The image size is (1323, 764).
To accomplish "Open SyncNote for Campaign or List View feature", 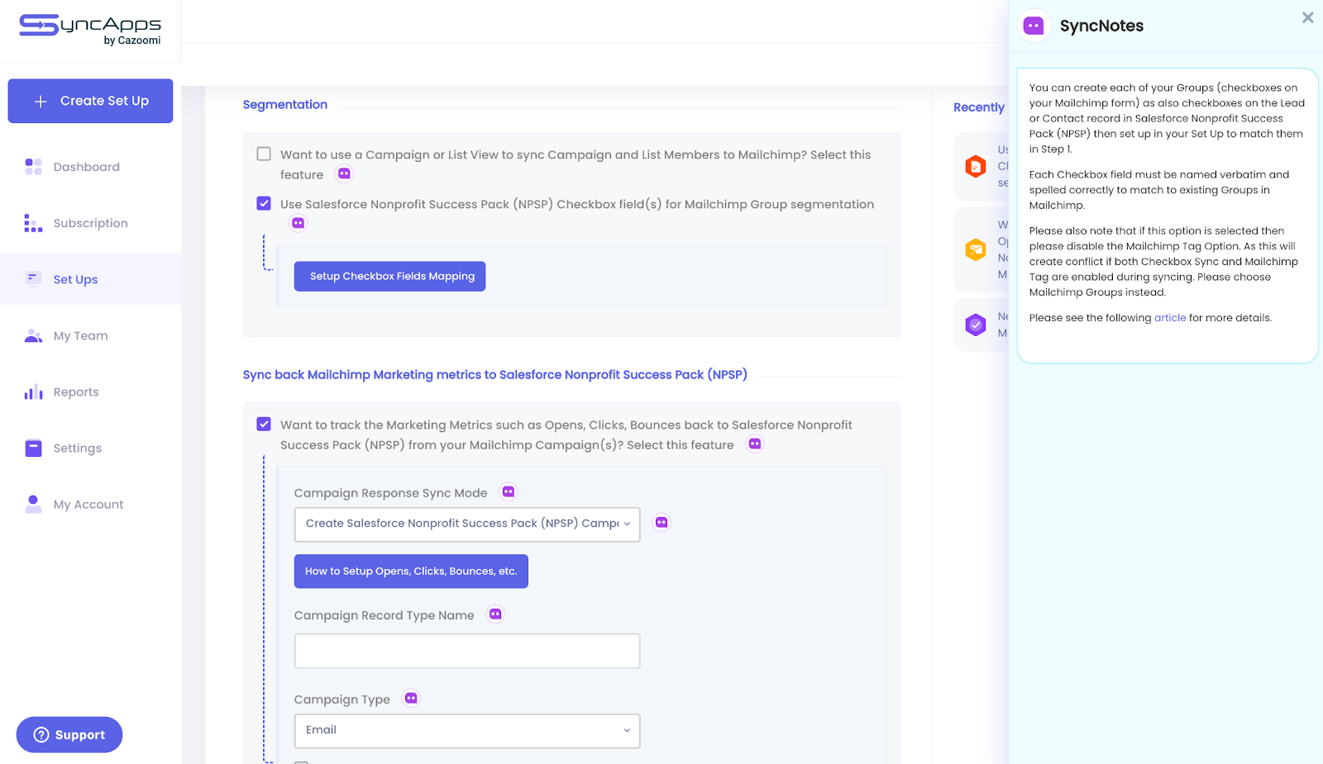I will coord(344,173).
